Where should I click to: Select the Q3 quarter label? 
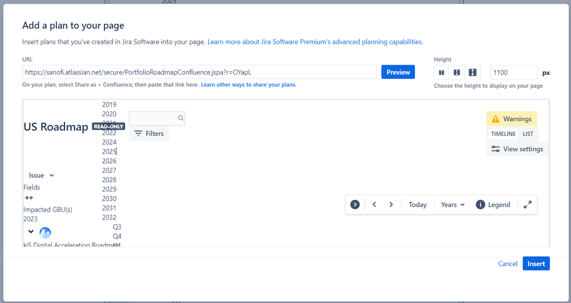click(x=117, y=227)
